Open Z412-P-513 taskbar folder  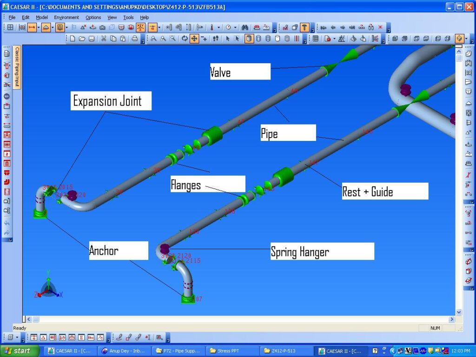tap(286, 351)
